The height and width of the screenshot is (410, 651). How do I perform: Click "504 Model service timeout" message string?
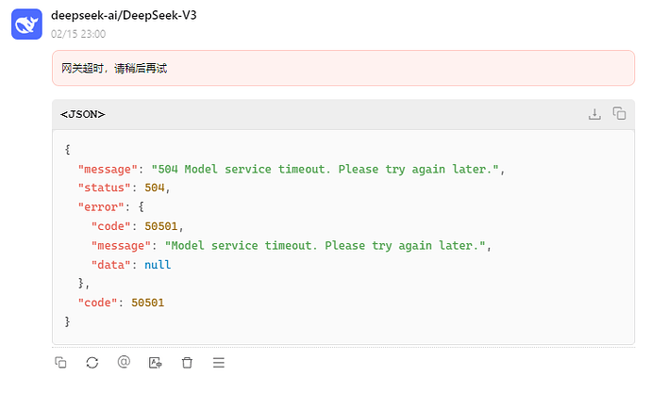point(325,169)
